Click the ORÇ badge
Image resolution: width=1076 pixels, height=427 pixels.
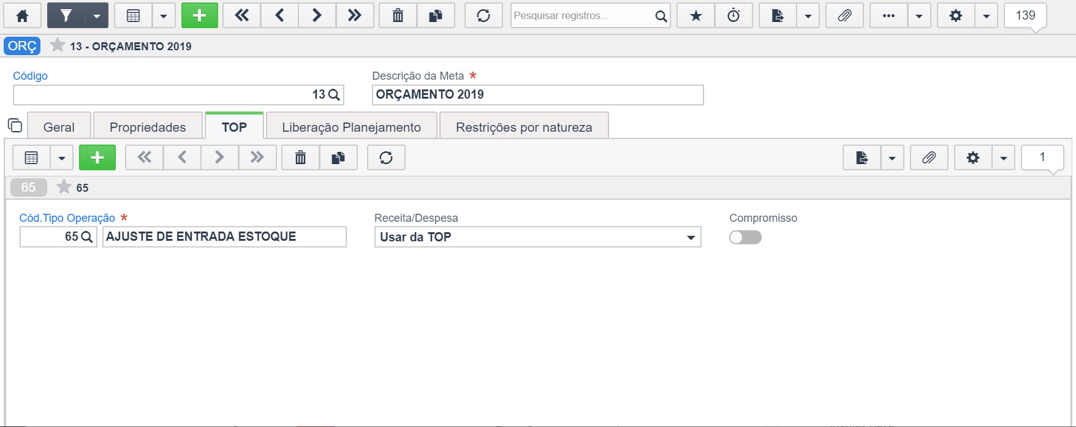coord(23,46)
